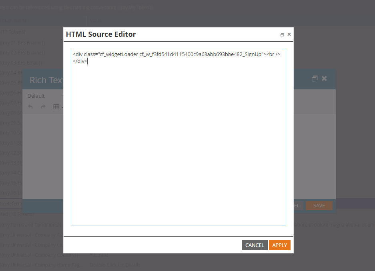Click the Value column header
The height and width of the screenshot is (271, 375).
(96, 21)
